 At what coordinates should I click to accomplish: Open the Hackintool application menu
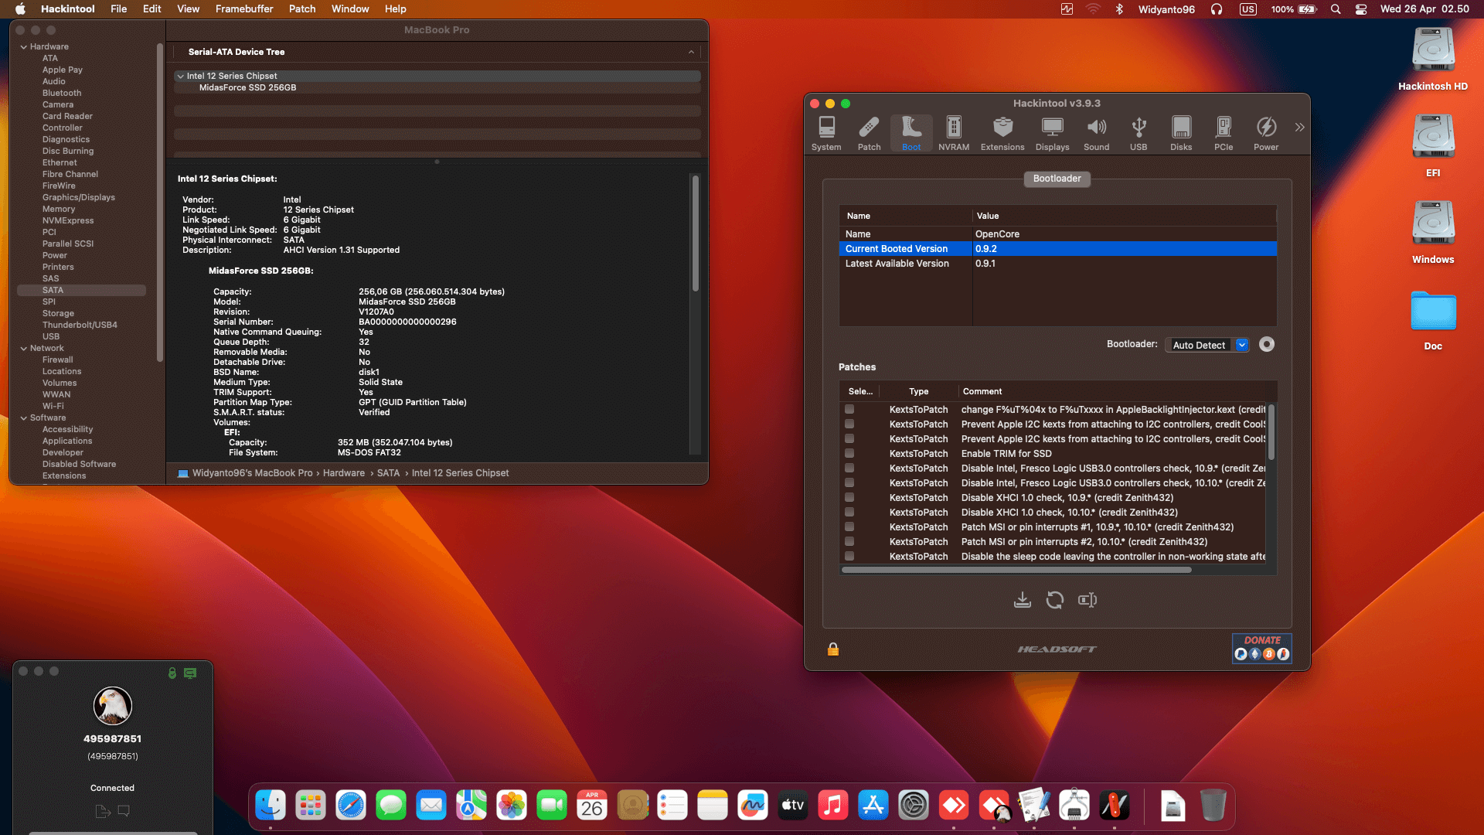(x=68, y=9)
